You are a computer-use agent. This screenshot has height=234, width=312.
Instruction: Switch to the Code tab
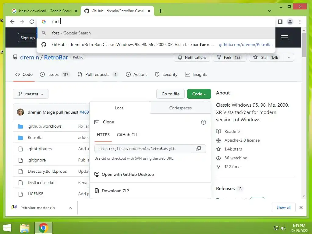point(24,74)
